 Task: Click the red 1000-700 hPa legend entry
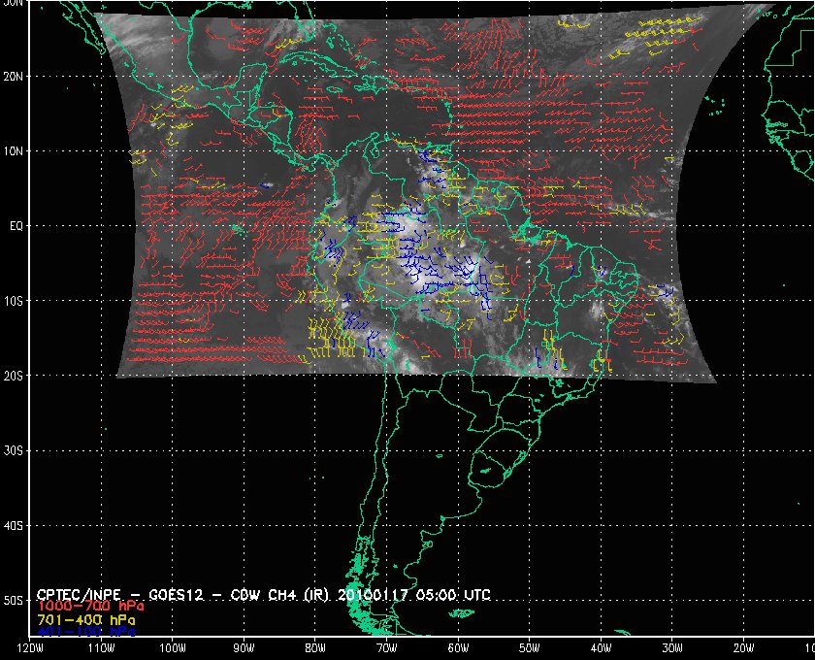pyautogui.click(x=90, y=607)
